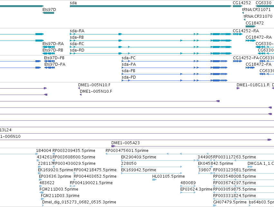The image size is (274, 207).
Task: Open the RP003059875.5prime label
Action: [x=234, y=189]
